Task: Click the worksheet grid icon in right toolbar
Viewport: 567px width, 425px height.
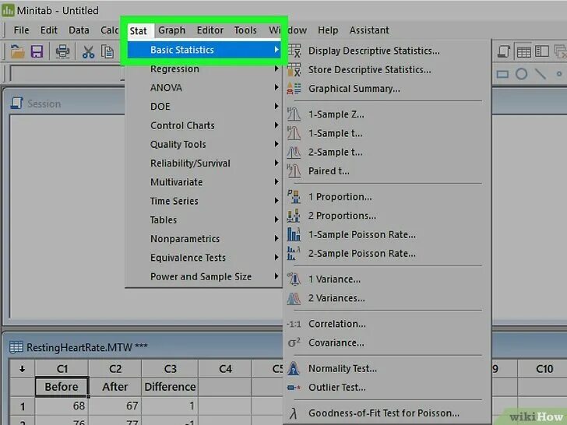Action: 523,51
